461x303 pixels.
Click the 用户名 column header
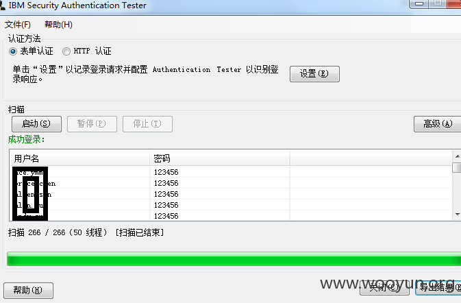(80, 158)
